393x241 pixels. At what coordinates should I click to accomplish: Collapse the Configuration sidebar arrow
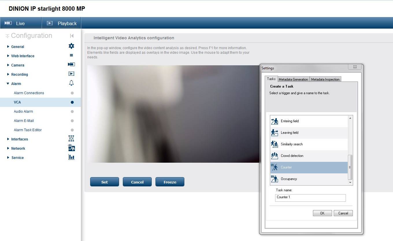pos(72,36)
